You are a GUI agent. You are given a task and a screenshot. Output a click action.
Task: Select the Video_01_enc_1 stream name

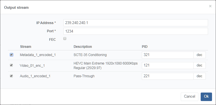(x=32, y=66)
